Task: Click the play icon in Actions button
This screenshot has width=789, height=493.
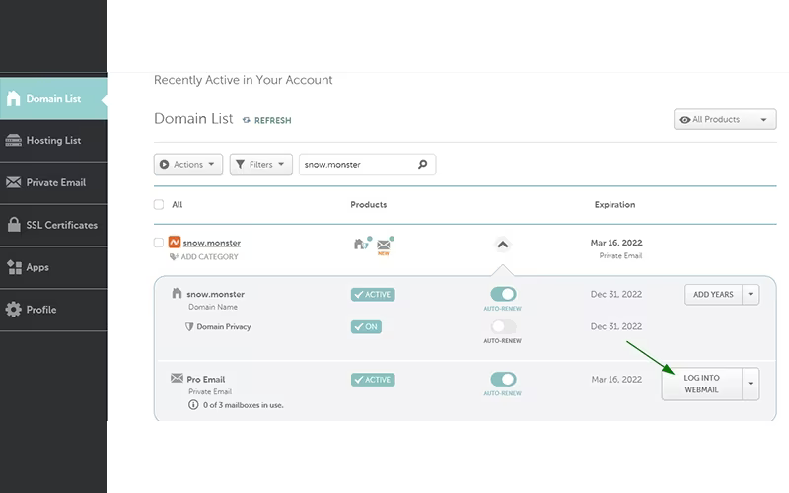Action: point(164,164)
